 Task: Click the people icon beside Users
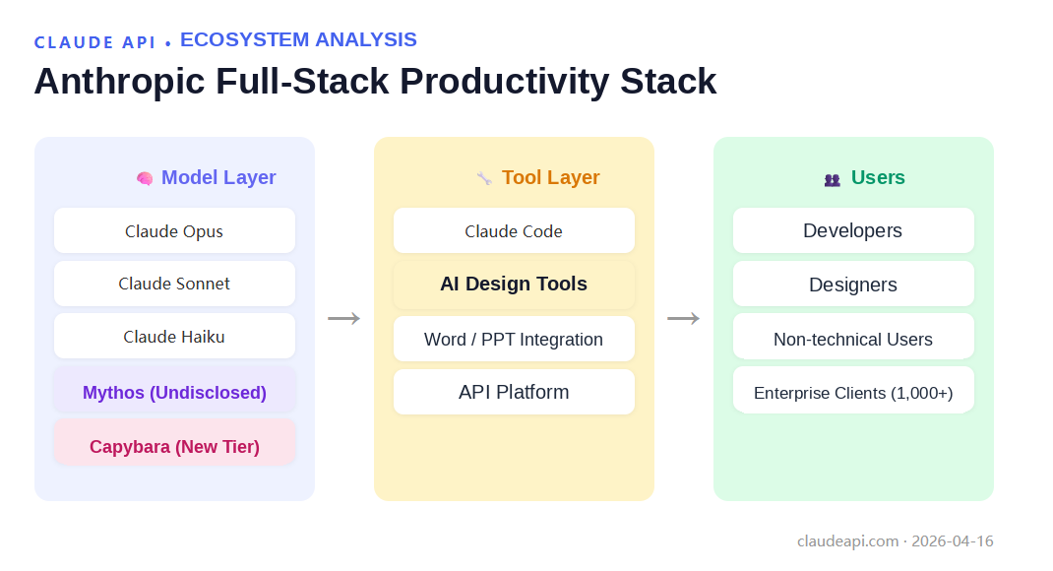(832, 179)
